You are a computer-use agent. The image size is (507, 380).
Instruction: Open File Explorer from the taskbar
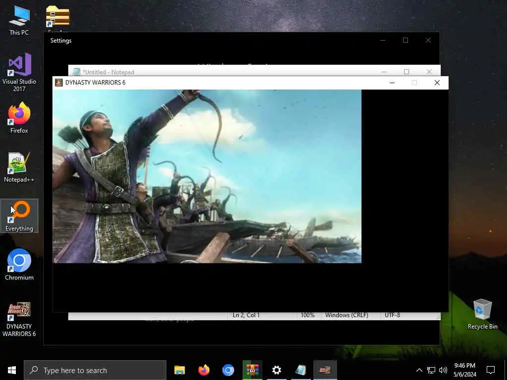pos(179,370)
